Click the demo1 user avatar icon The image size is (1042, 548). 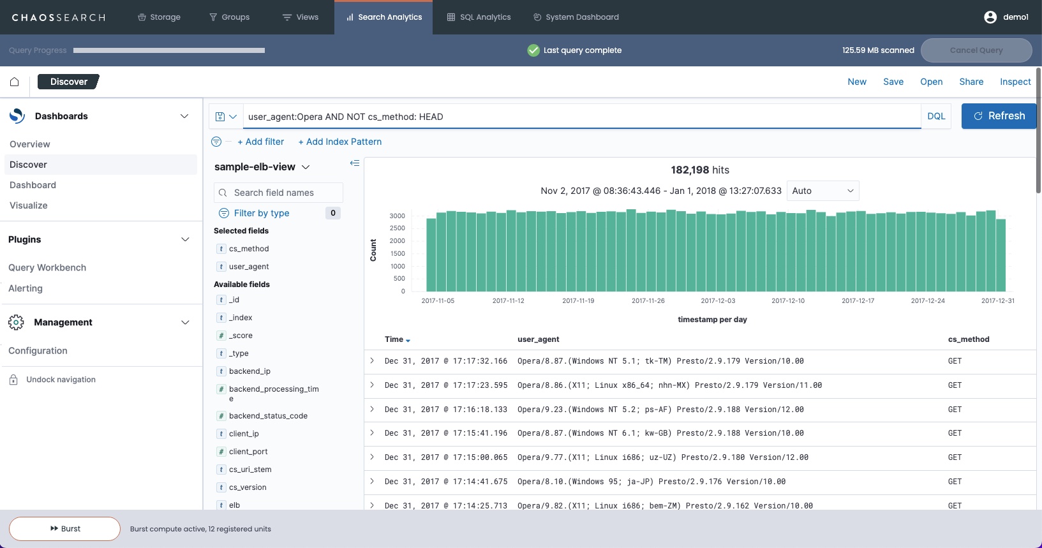(990, 17)
